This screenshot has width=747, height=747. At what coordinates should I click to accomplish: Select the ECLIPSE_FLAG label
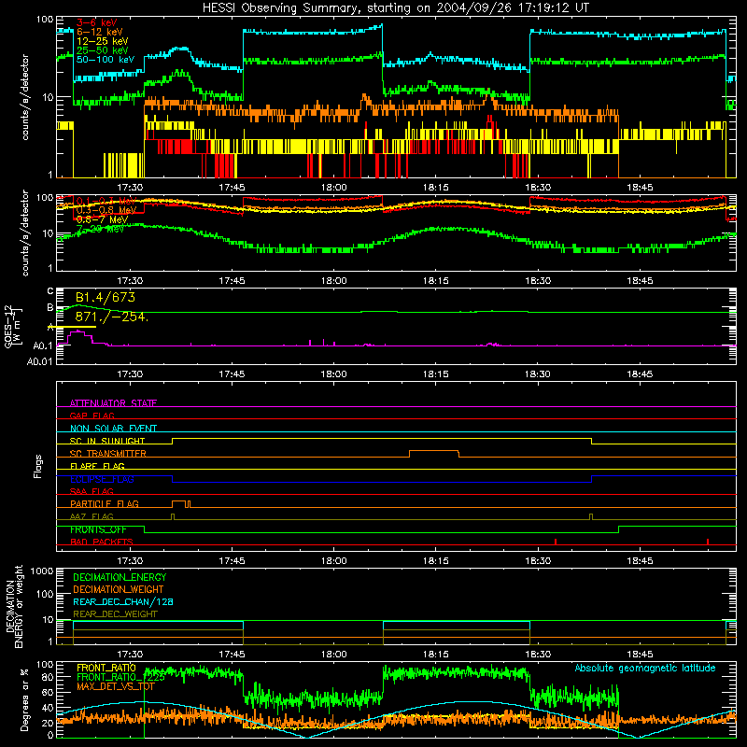click(x=102, y=479)
